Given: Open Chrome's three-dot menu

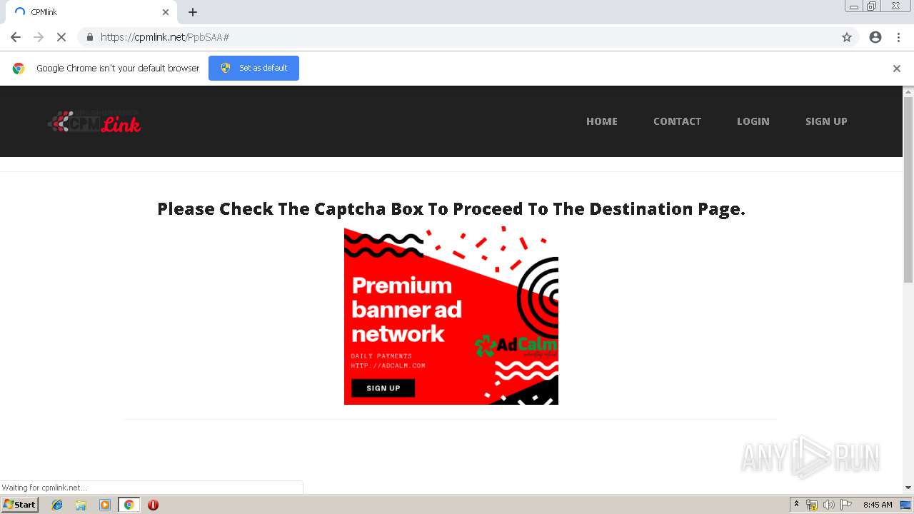Looking at the screenshot, I should (898, 37).
